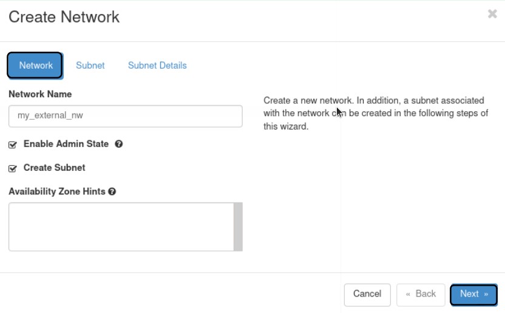Click inside the Availability Zone Hints list box

[x=121, y=227]
